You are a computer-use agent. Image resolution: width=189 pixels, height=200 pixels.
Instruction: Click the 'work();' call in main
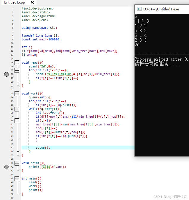pyautogui.click(x=35, y=186)
